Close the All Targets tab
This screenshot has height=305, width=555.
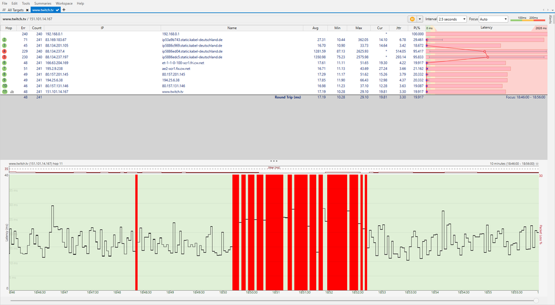coord(28,10)
